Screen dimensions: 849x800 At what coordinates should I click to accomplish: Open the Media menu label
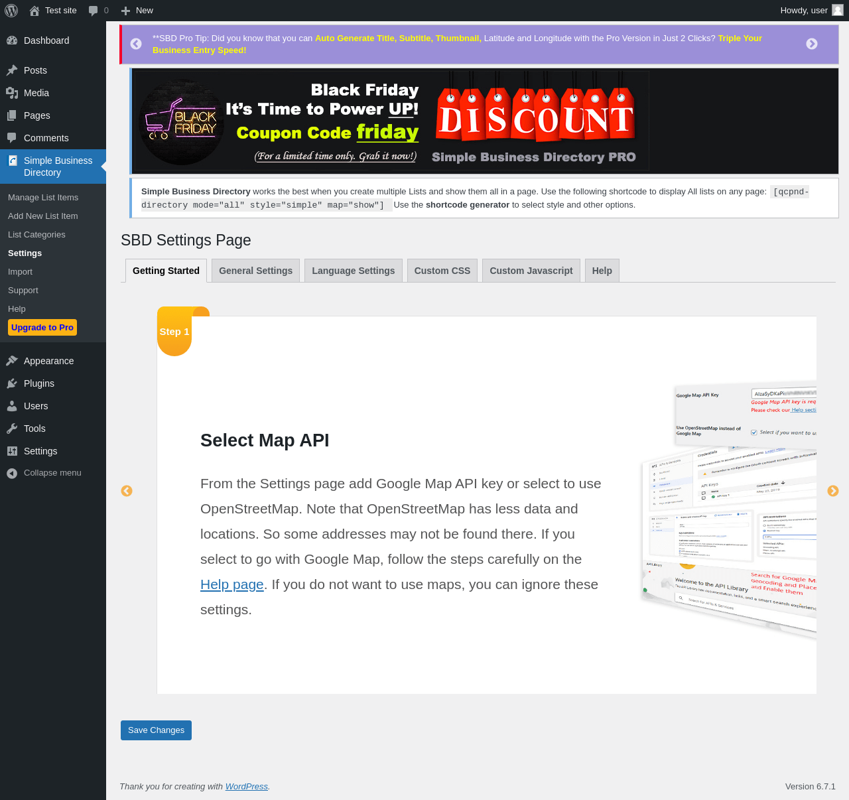pos(36,93)
